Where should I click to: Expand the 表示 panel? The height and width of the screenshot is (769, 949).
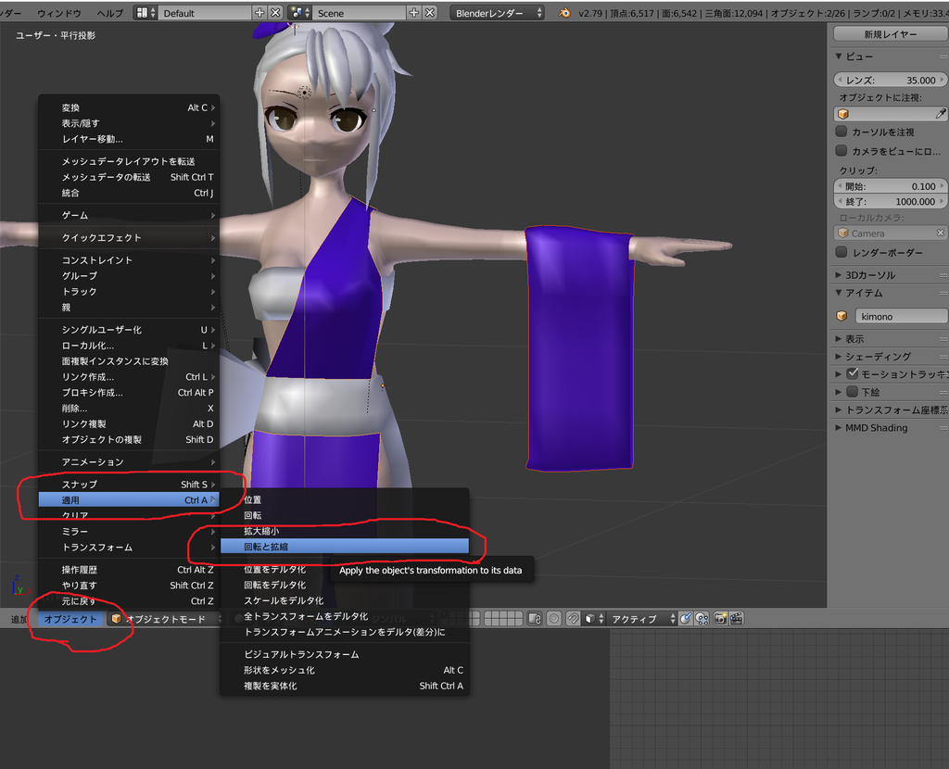(839, 339)
